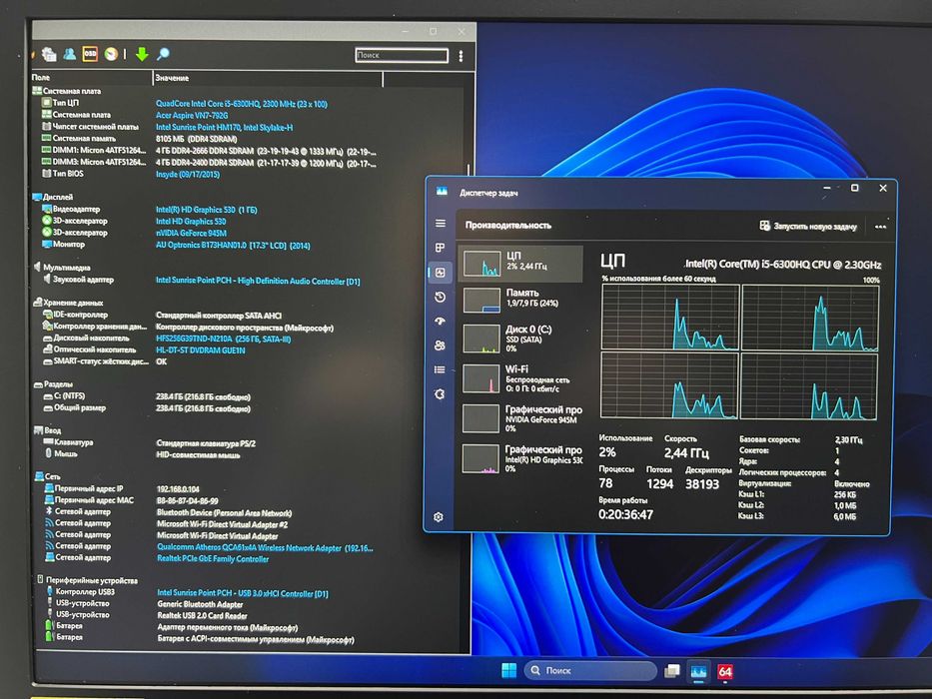Open Task View from the taskbar
Image resolution: width=932 pixels, height=699 pixels.
click(x=672, y=671)
